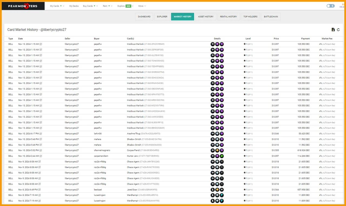This screenshot has height=206, width=346.
Task: Click the edition icon in Jared Scar row
Action: tap(213, 190)
